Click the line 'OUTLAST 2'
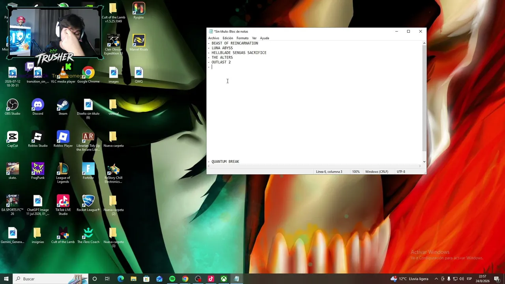The image size is (505, 284). coord(221,62)
